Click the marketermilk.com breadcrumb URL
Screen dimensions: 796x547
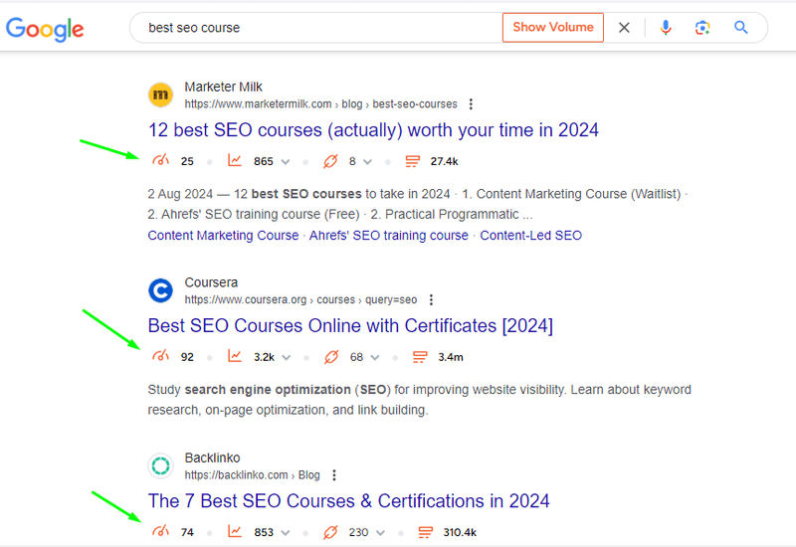320,104
